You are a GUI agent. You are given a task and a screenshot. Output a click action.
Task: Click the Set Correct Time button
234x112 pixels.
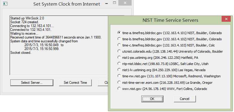75,83
